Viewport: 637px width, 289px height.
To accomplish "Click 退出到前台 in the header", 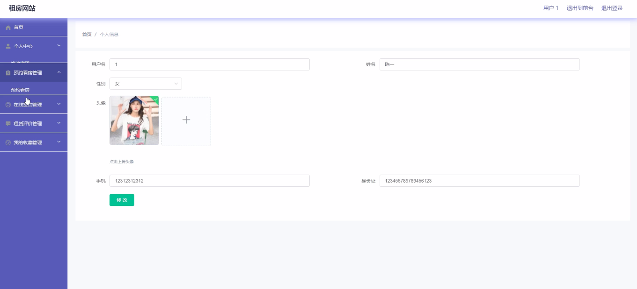I will [580, 8].
